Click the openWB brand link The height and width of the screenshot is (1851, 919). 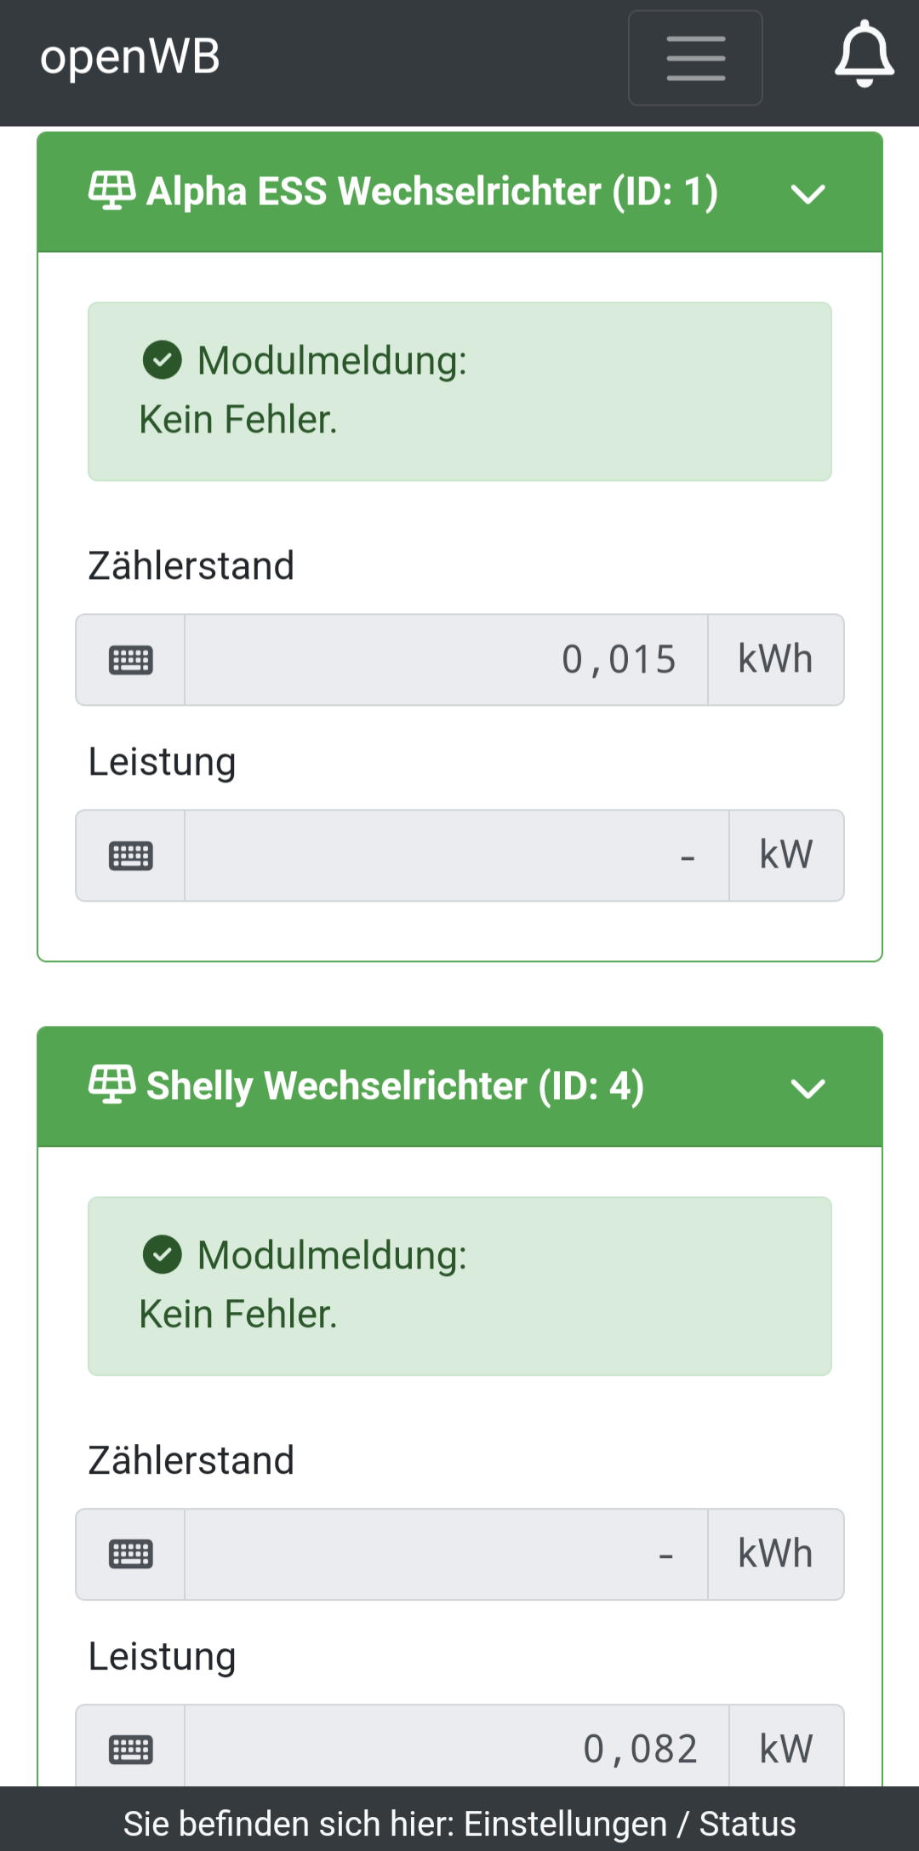pyautogui.click(x=130, y=58)
